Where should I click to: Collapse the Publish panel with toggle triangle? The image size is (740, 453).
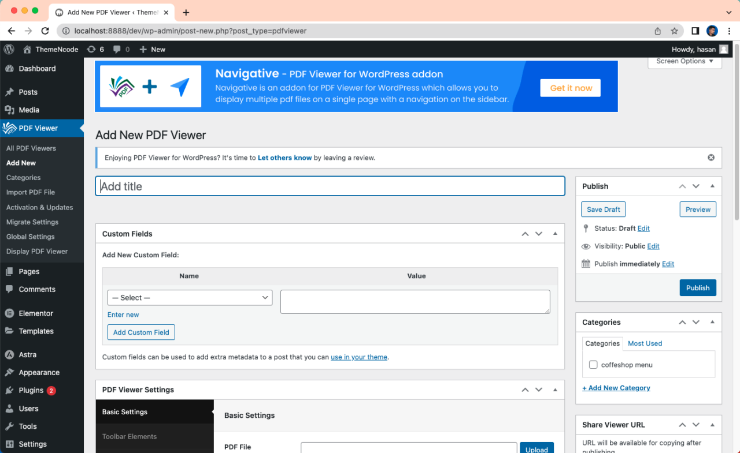pyautogui.click(x=712, y=186)
